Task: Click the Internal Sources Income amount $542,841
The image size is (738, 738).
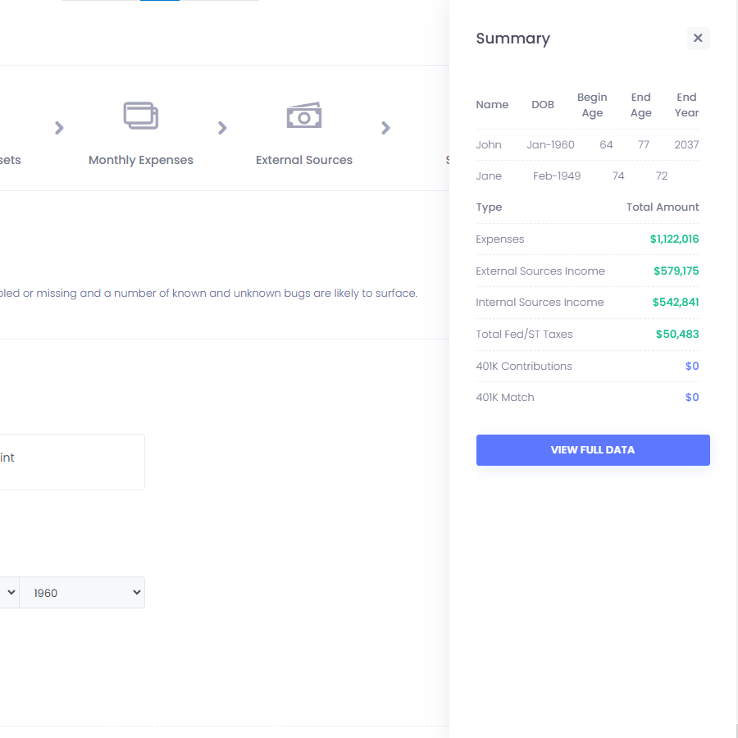Action: click(676, 302)
